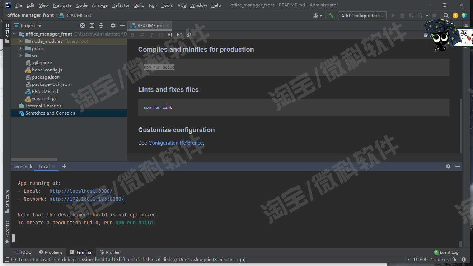Select package.json in the project tree
The width and height of the screenshot is (473, 266).
coord(46,77)
